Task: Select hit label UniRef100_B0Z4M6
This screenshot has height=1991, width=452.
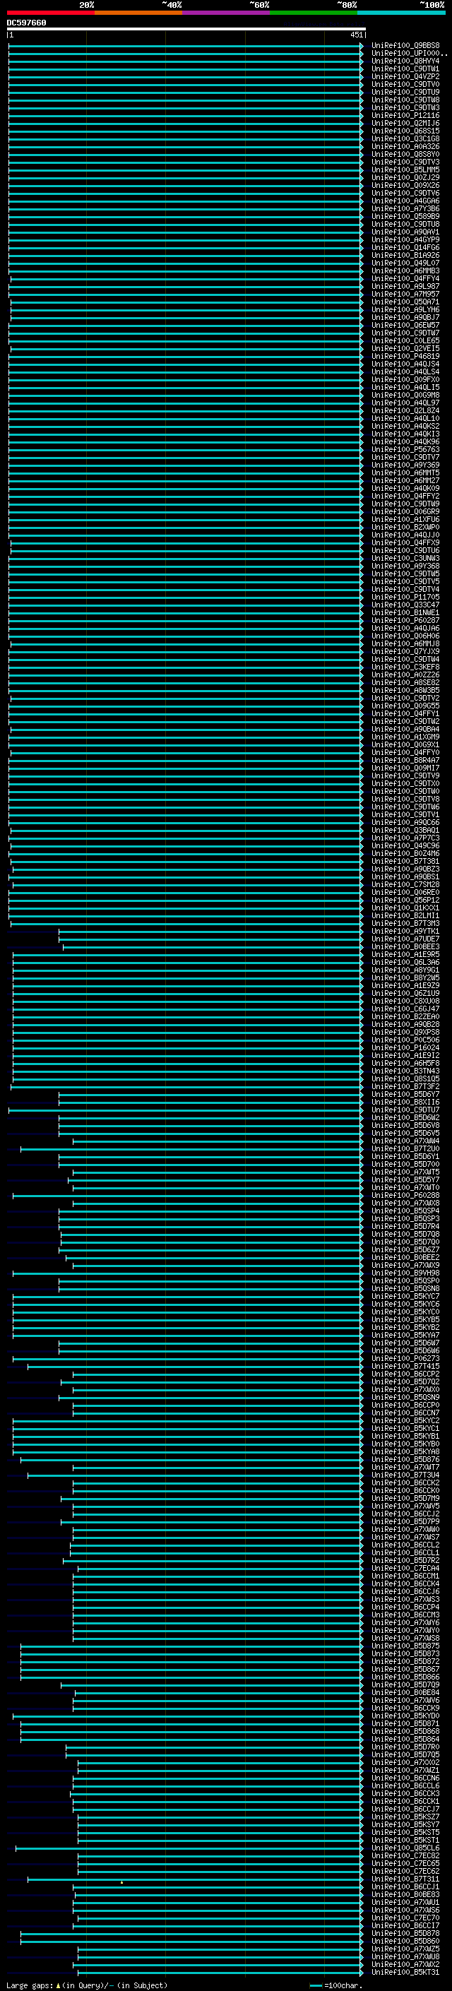Action: 405,853
